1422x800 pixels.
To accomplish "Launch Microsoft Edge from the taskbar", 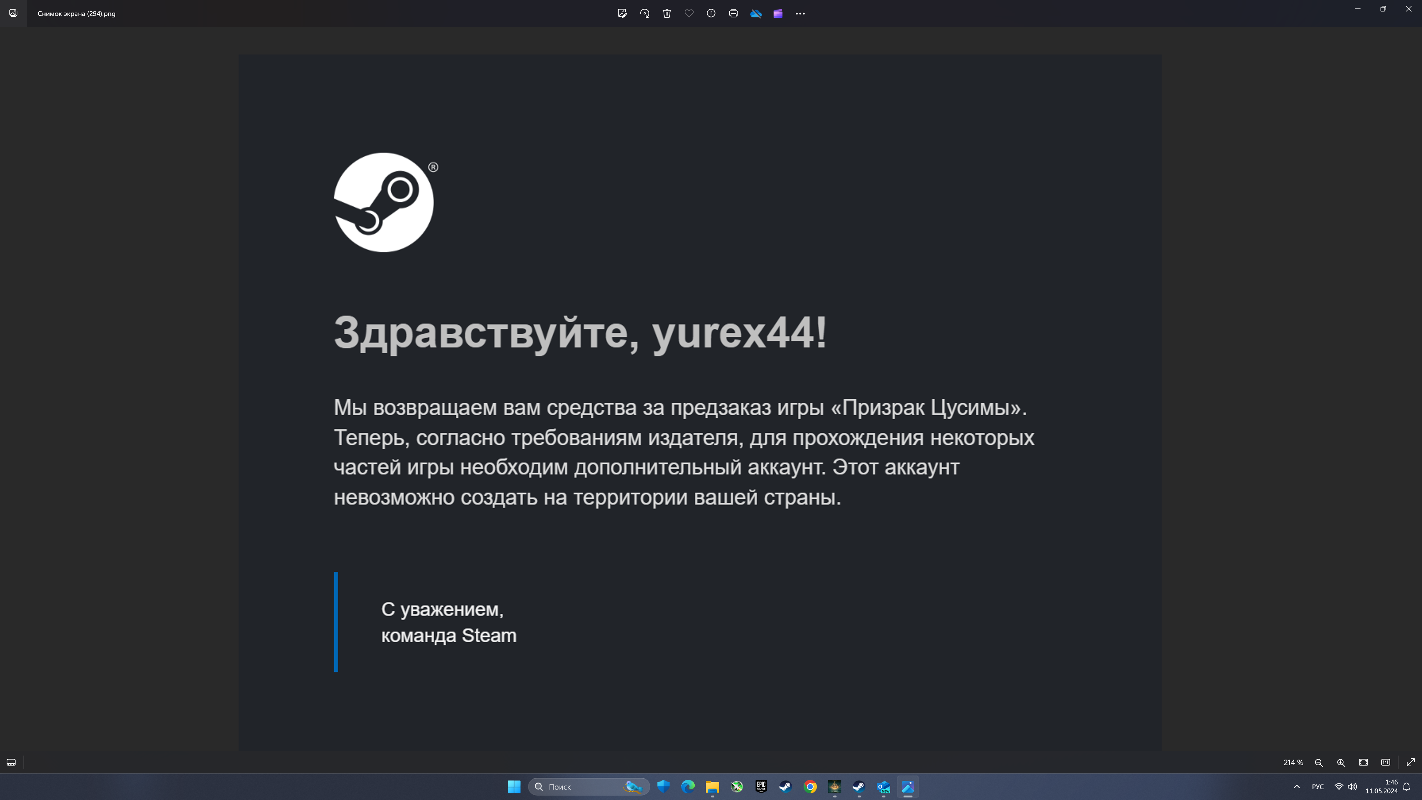I will [688, 787].
